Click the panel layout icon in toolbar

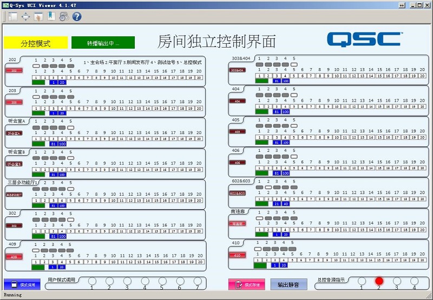[12, 16]
